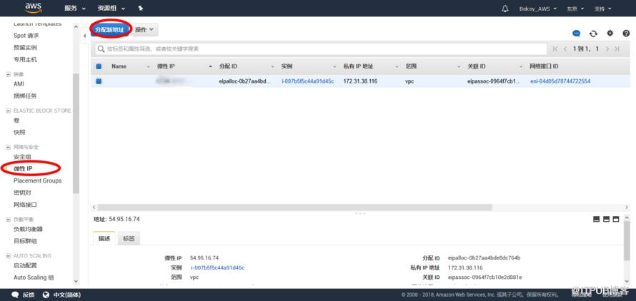Open 专用主机 in sidebar
The image size is (636, 301).
25,59
